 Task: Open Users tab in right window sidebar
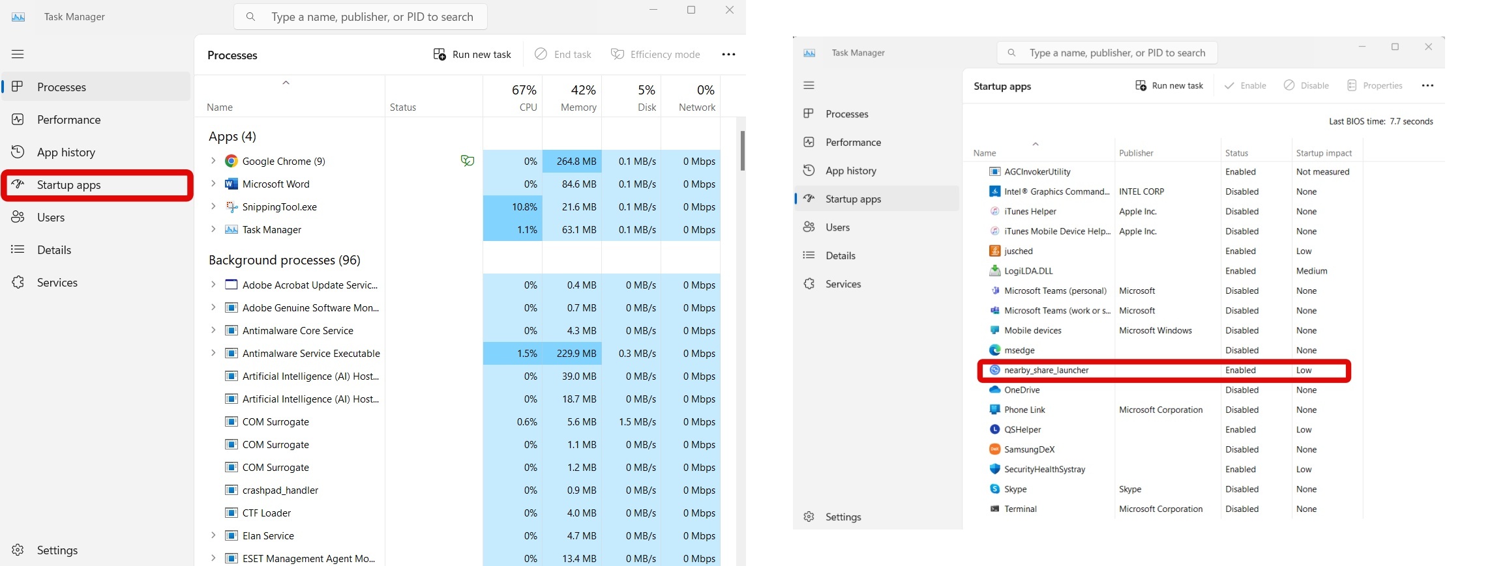point(877,227)
